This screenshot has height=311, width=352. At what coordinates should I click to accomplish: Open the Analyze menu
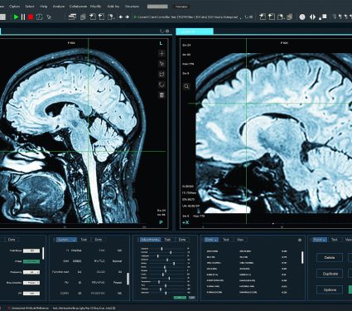pos(59,7)
